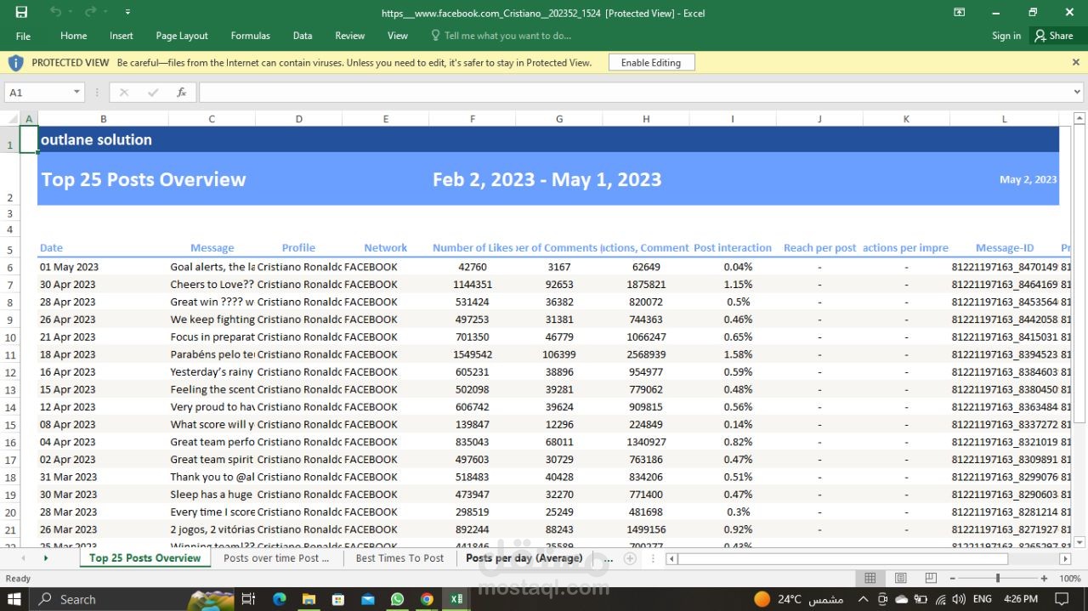Open the Data ribbon tab
This screenshot has height=611, width=1088.
(303, 36)
